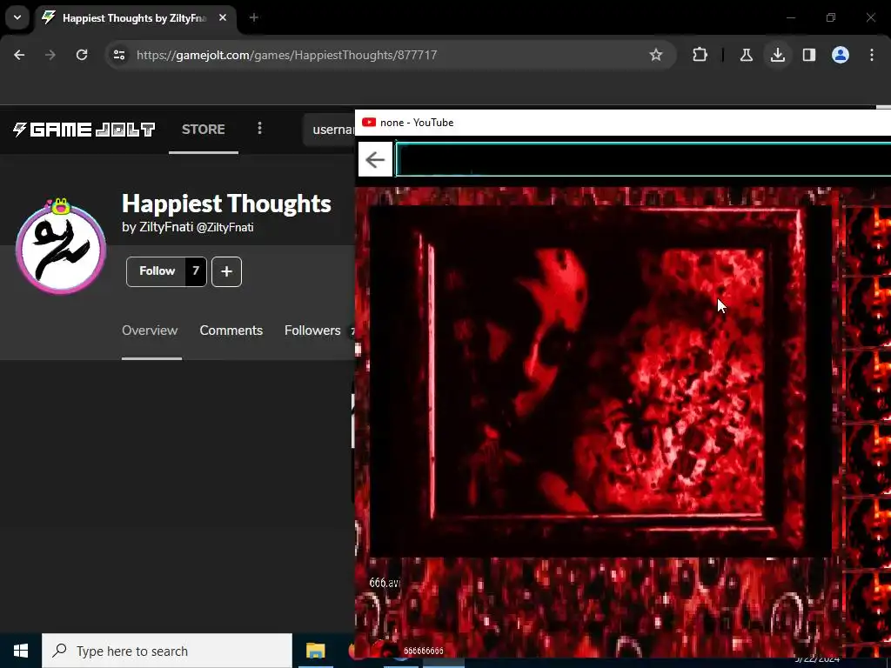
Task: Click back arrow in the YouTube popup window
Action: pyautogui.click(x=375, y=160)
